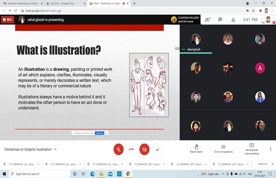Select the participant with letter A avatar
This screenshot has width=276, height=178.
click(260, 68)
